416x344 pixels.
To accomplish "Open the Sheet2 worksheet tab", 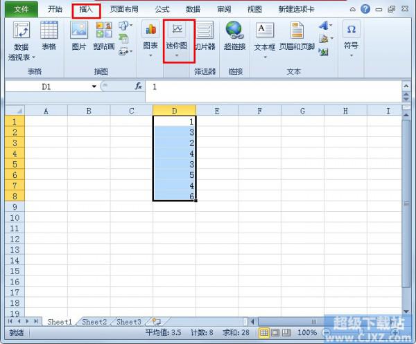I will tap(94, 322).
